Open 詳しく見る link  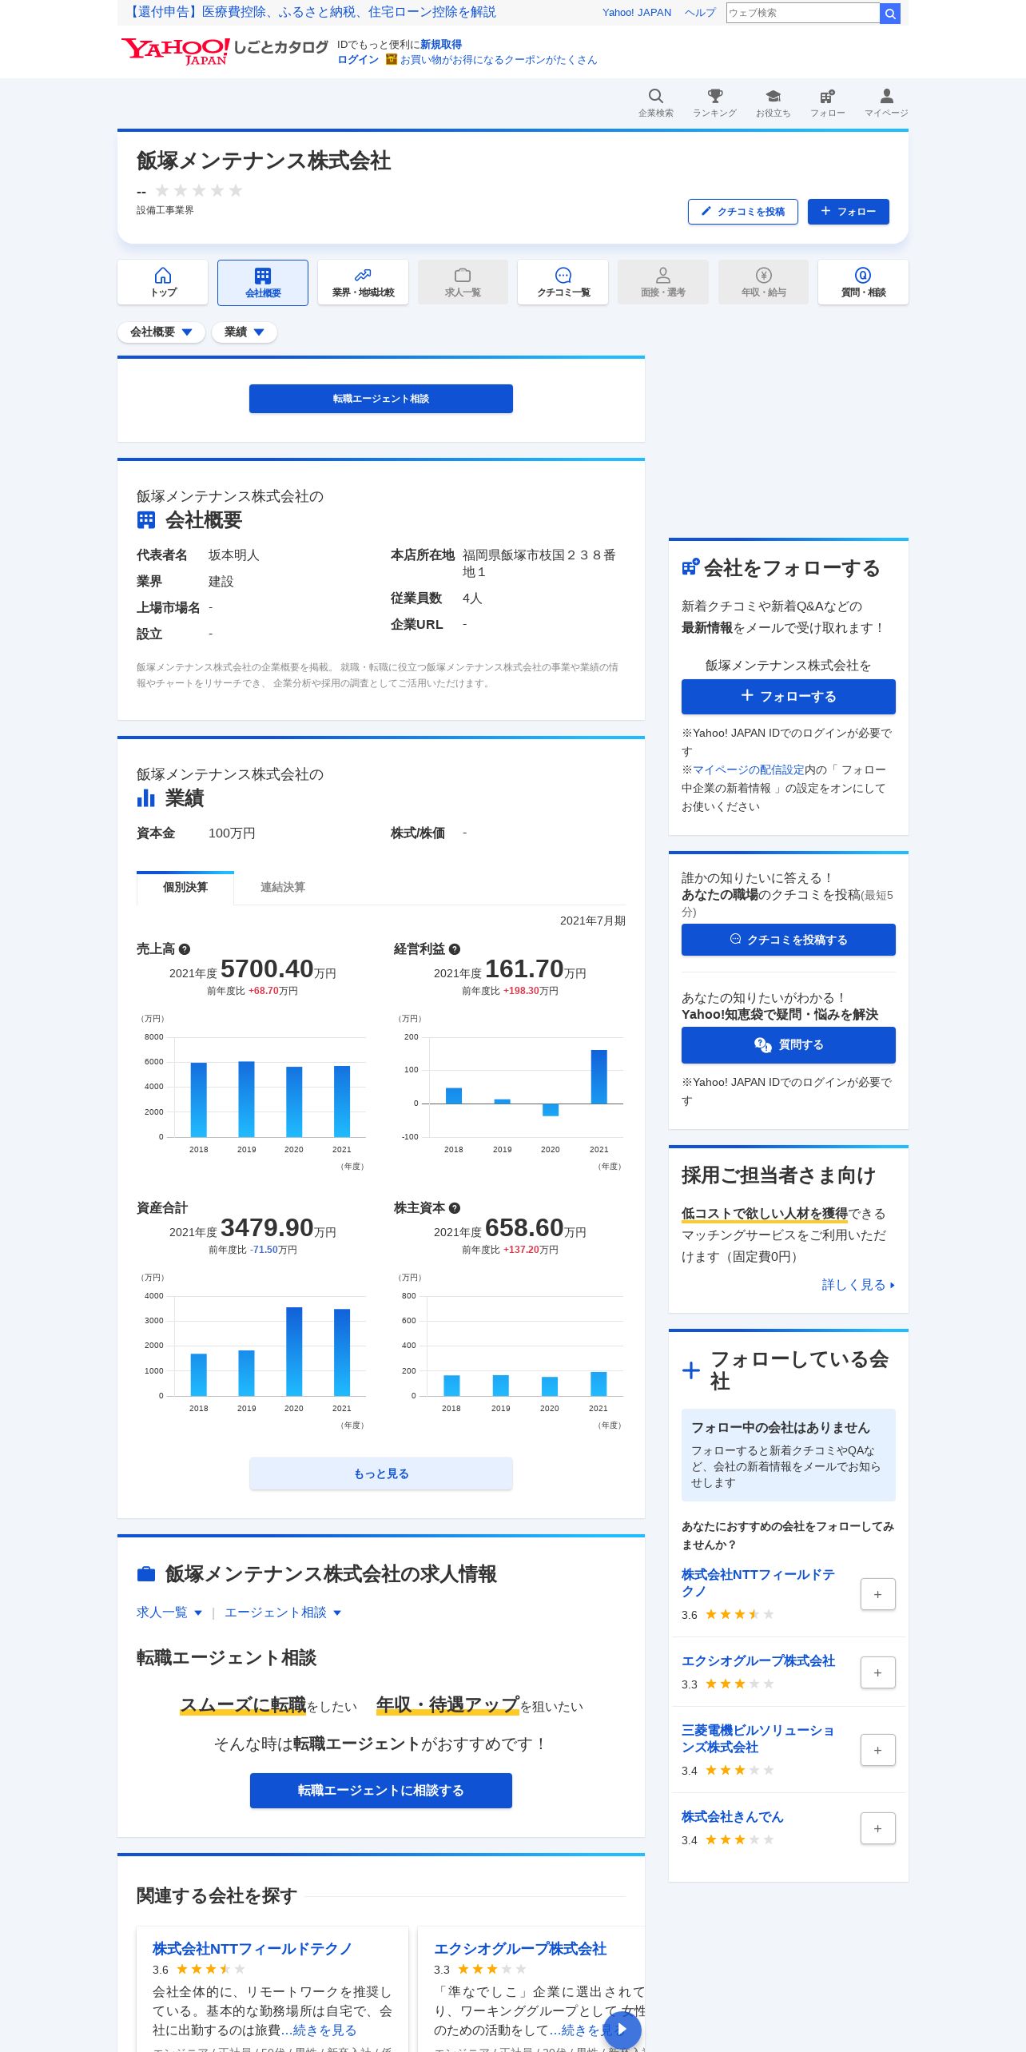pos(858,1285)
